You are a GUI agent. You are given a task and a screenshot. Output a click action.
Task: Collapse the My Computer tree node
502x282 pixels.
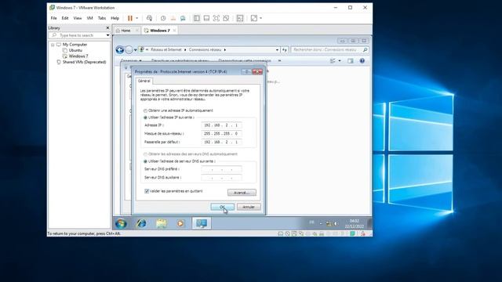(53, 45)
